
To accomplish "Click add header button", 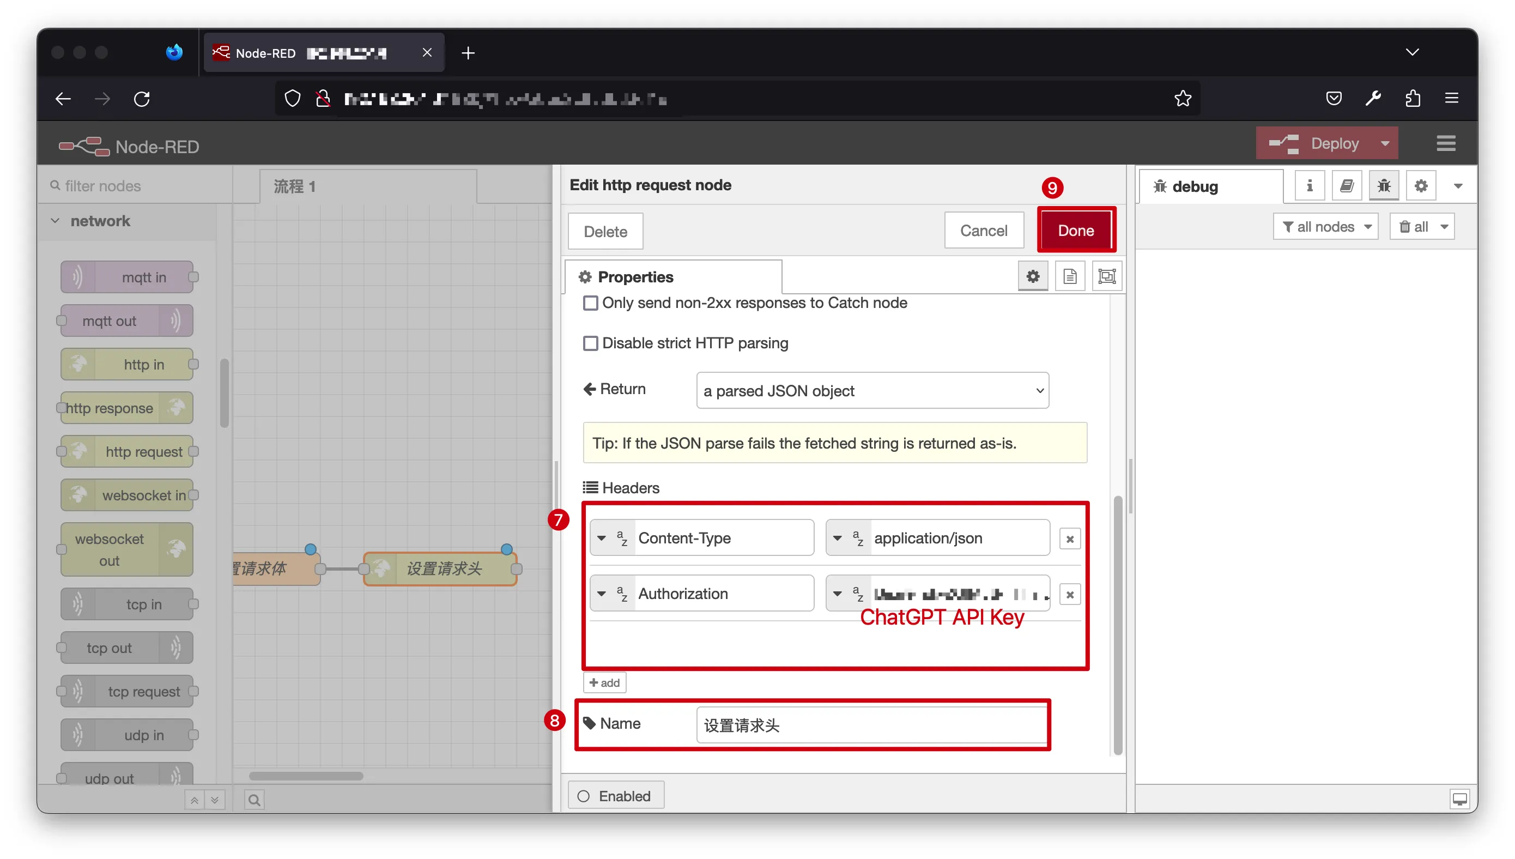I will [x=604, y=682].
